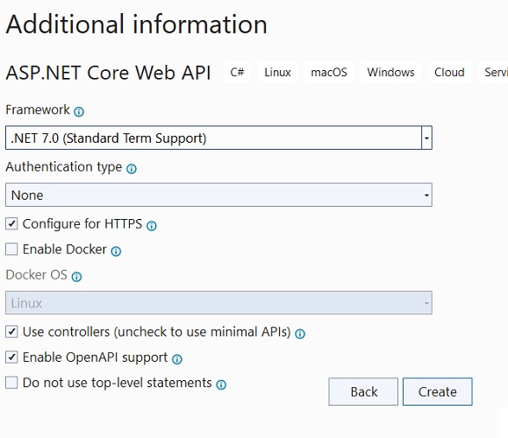Check Do not use top-level statements
Viewport: 508px width, 438px height.
tap(11, 383)
